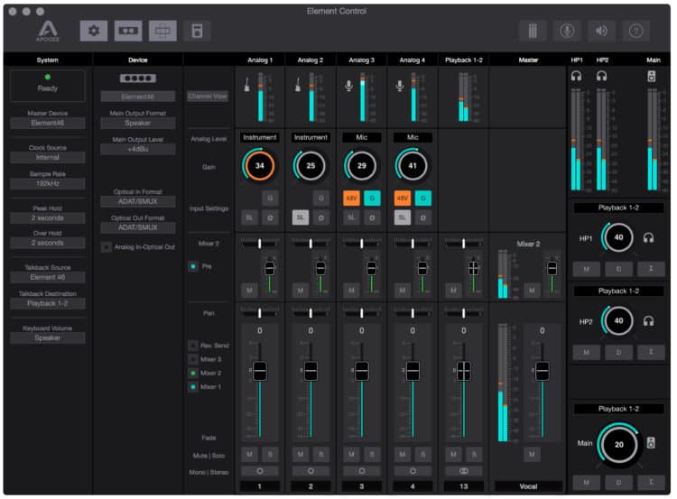Click the Main Output Format Speaker dropdown
This screenshot has width=677, height=499.
coord(138,123)
